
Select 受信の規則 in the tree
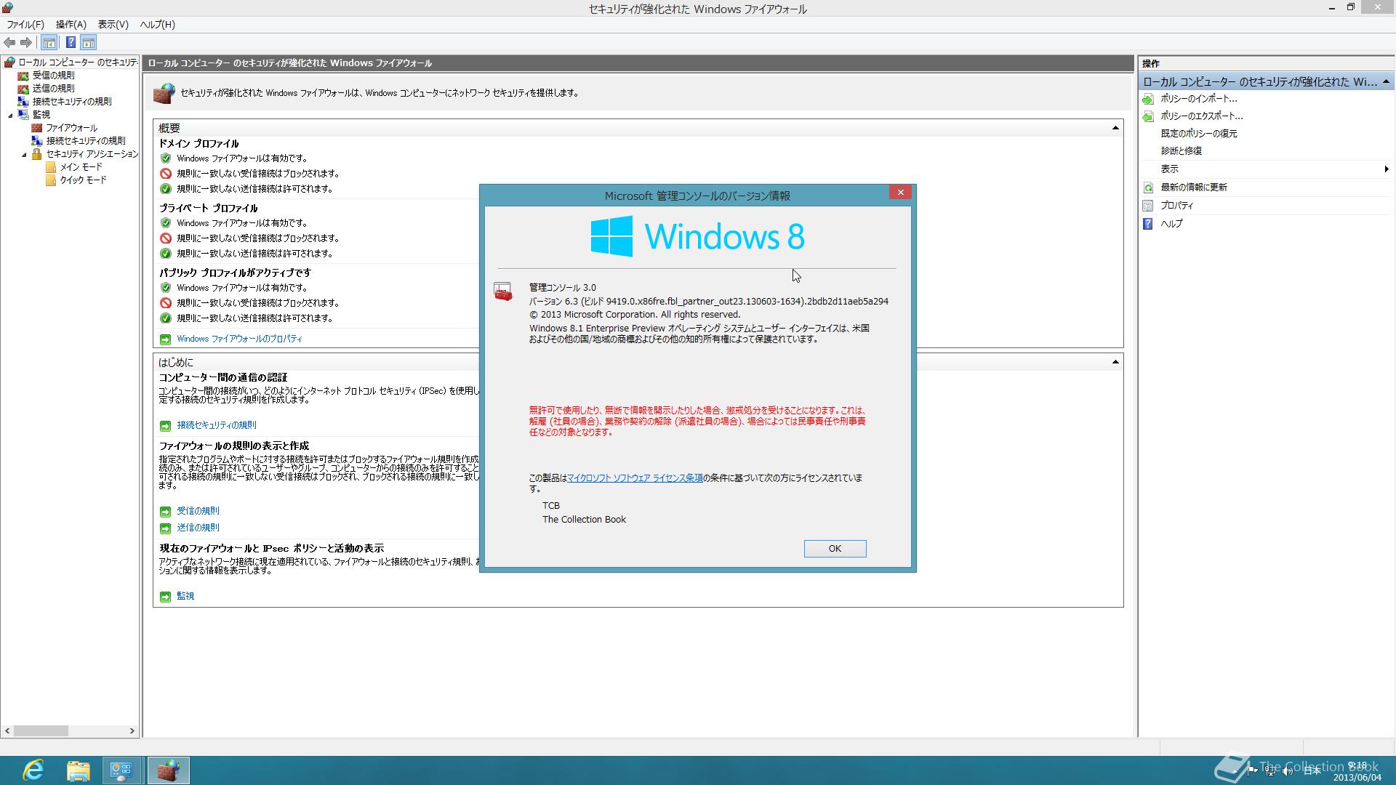(53, 76)
